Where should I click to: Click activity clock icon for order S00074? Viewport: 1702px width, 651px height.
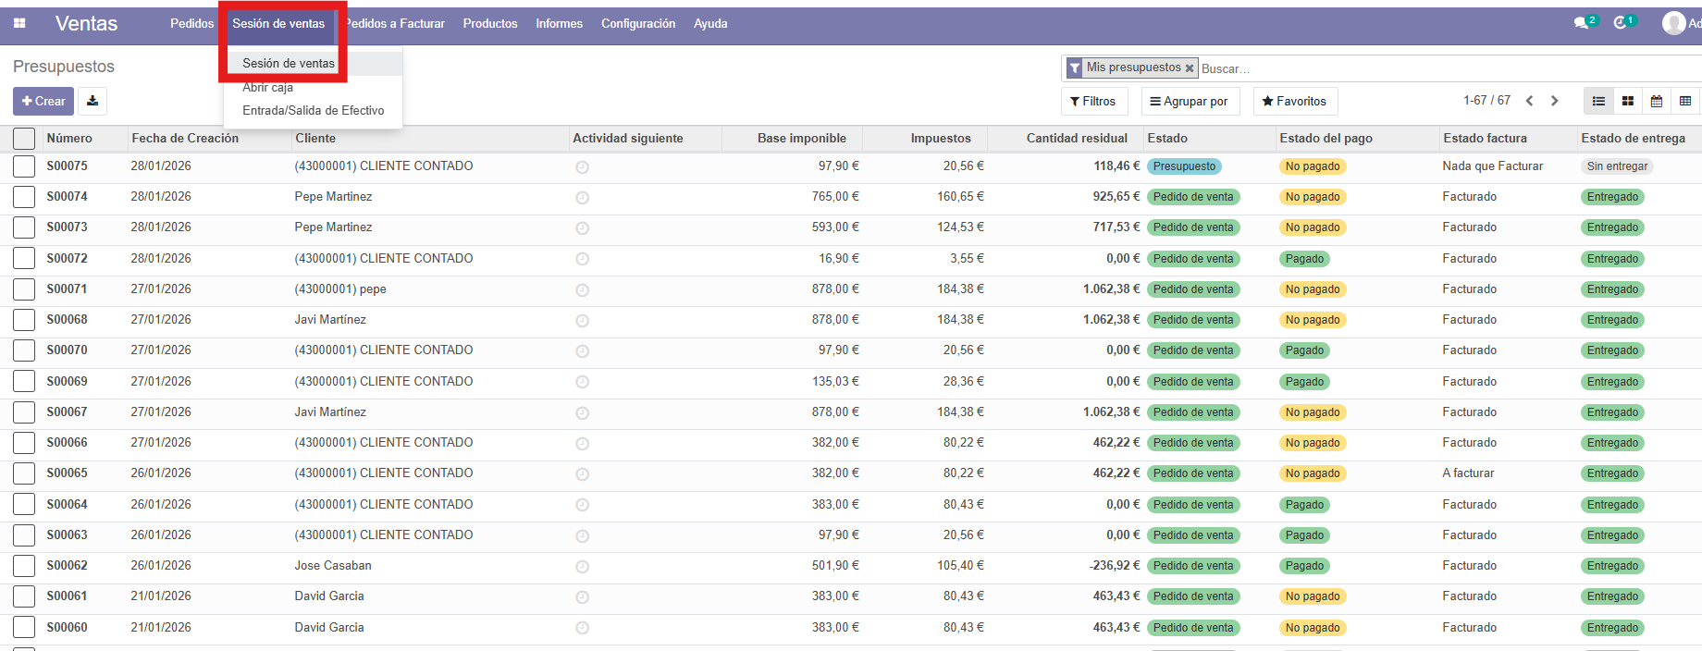click(x=582, y=198)
